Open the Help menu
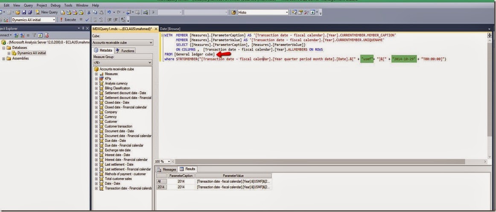Viewport: 496px width, 212px height. pyautogui.click(x=95, y=6)
